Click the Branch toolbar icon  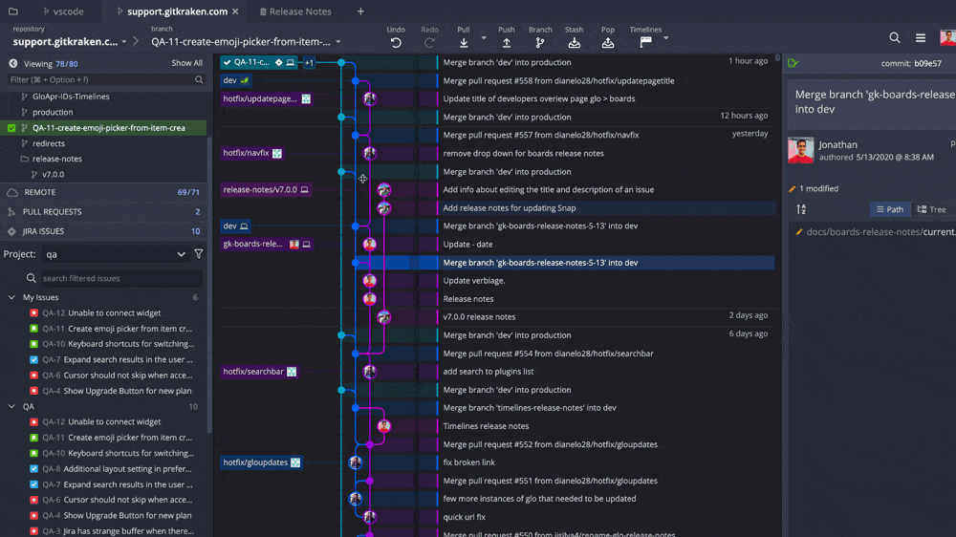click(540, 43)
